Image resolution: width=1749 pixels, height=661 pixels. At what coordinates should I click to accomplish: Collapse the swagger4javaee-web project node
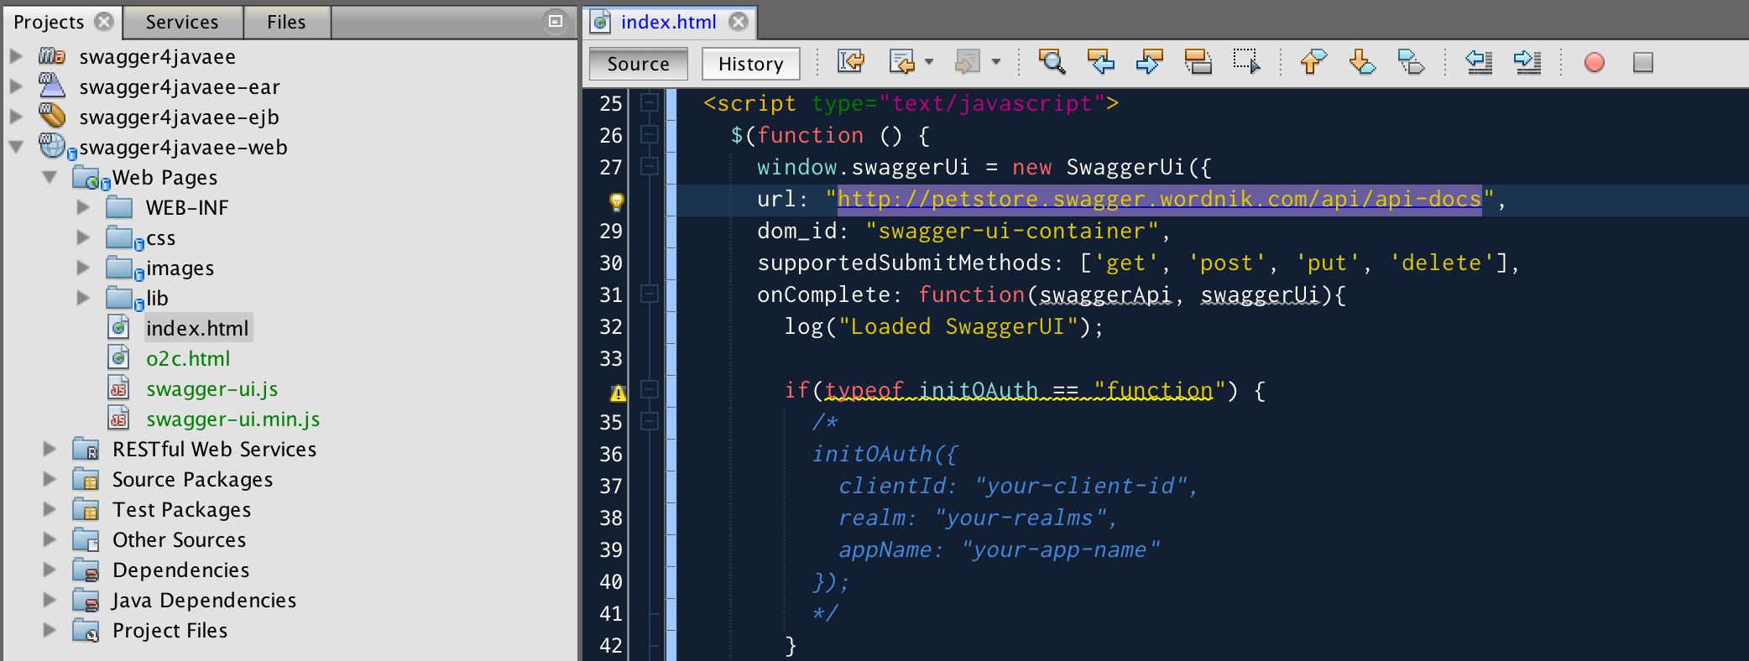pos(15,147)
